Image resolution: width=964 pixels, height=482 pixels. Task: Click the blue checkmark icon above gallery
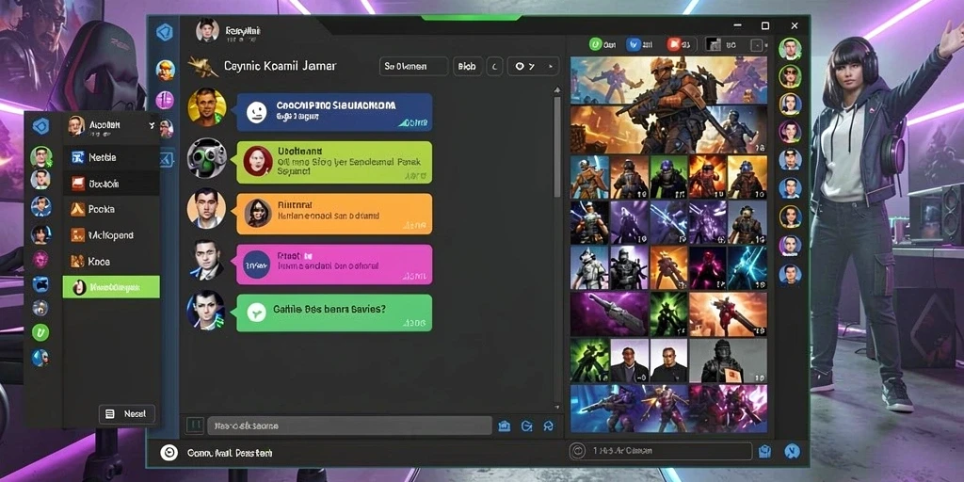click(x=633, y=44)
